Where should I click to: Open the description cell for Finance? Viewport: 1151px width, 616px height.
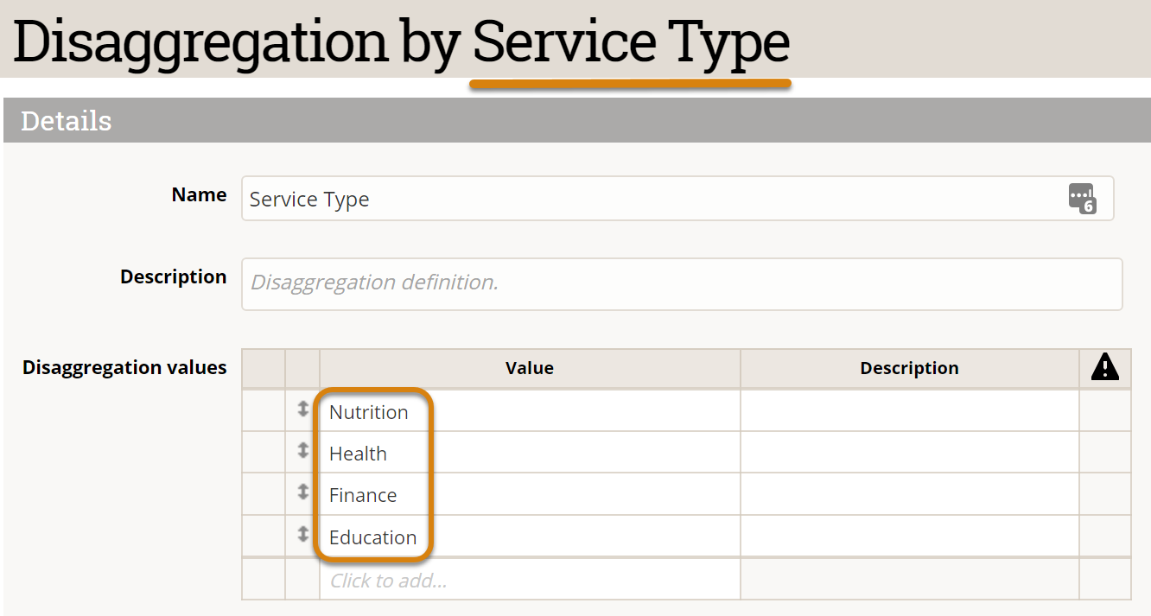tap(909, 494)
